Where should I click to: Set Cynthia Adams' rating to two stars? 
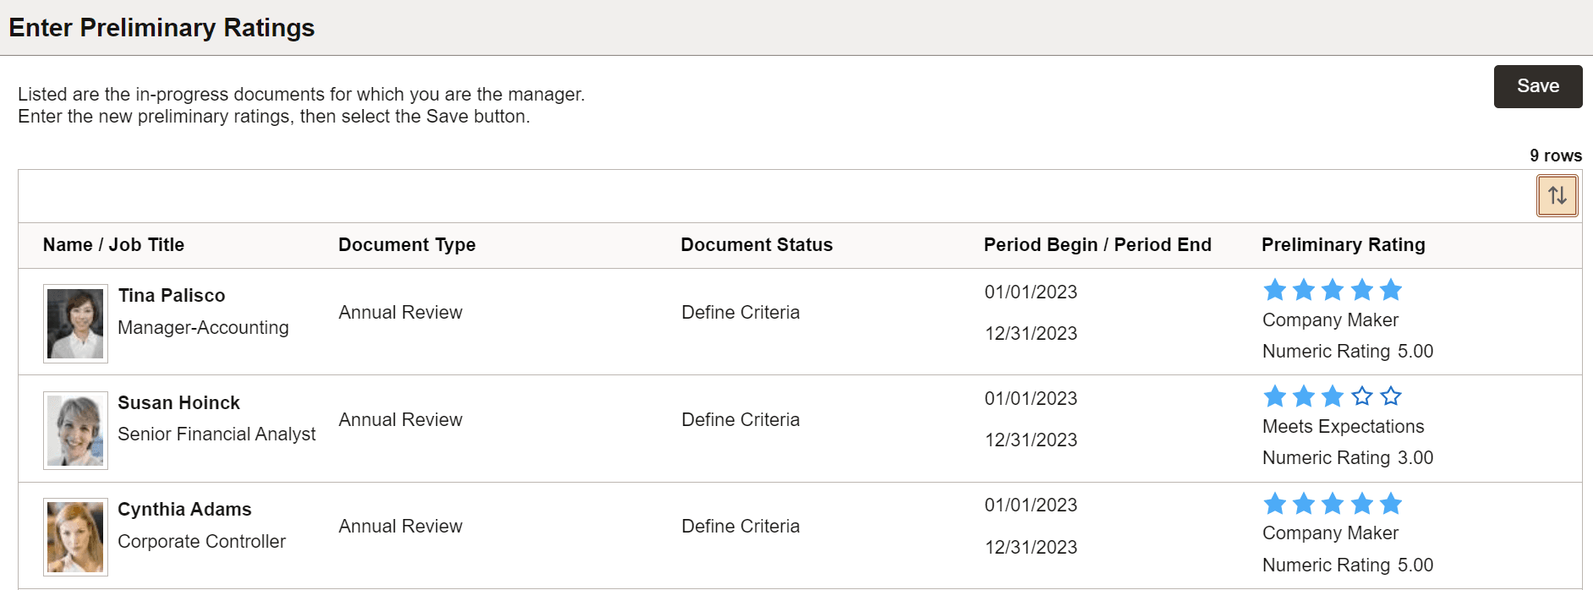pos(1304,505)
